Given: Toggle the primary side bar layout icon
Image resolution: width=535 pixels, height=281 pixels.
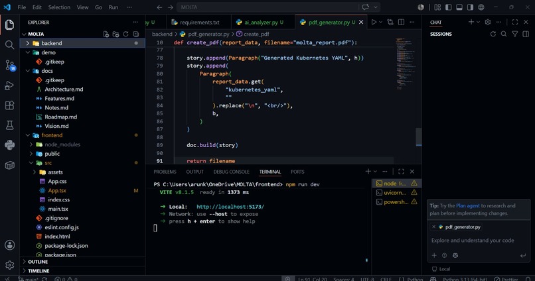Looking at the screenshot, I should pos(448,7).
